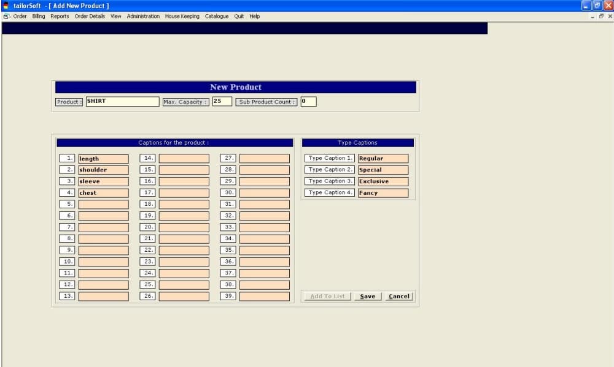Open the Catalogue menu
This screenshot has width=614, height=367.
pyautogui.click(x=216, y=17)
